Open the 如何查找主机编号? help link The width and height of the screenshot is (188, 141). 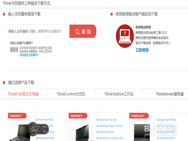click(x=29, y=55)
